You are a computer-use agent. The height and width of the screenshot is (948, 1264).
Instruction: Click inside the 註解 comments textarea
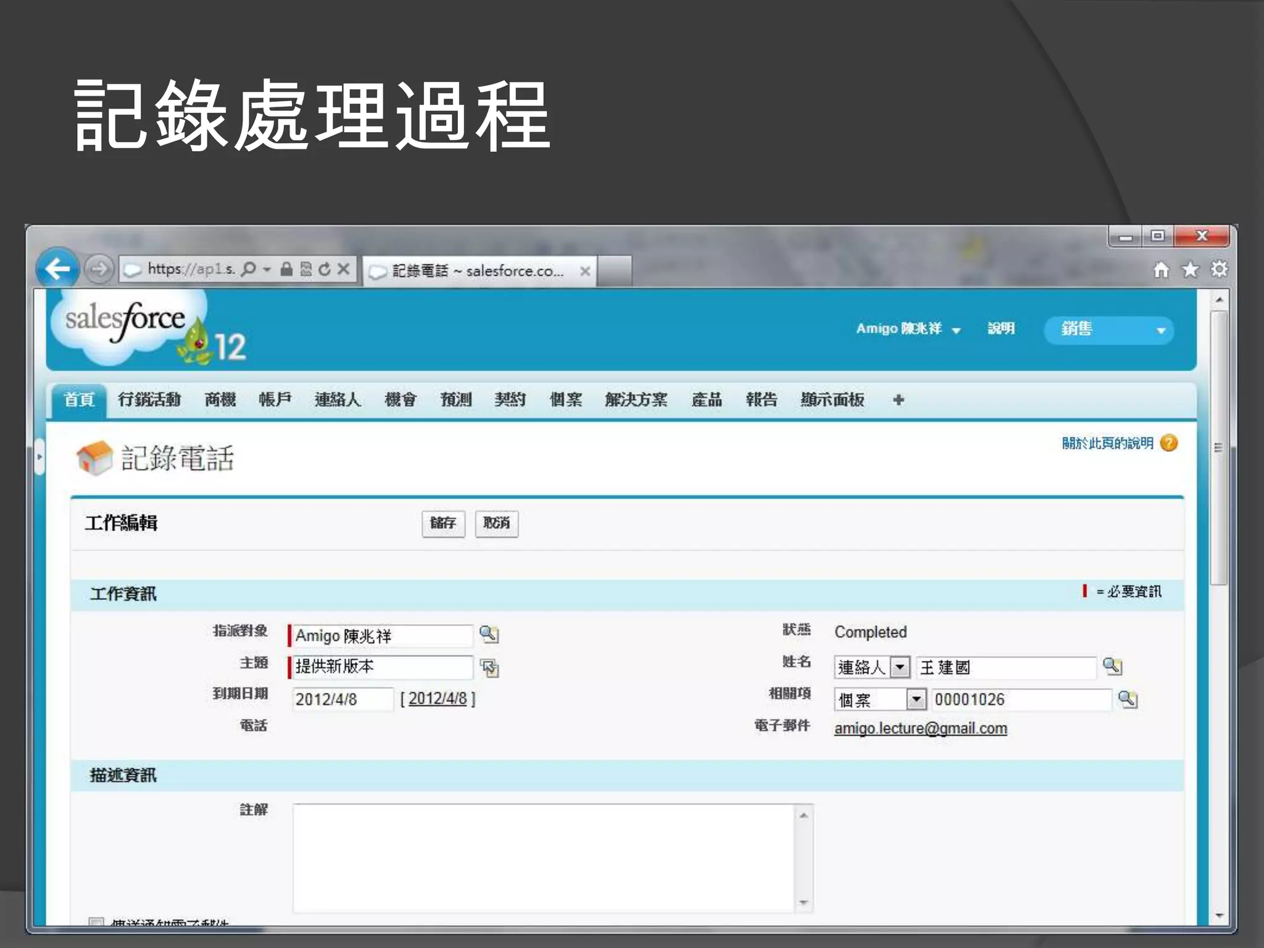pos(544,858)
